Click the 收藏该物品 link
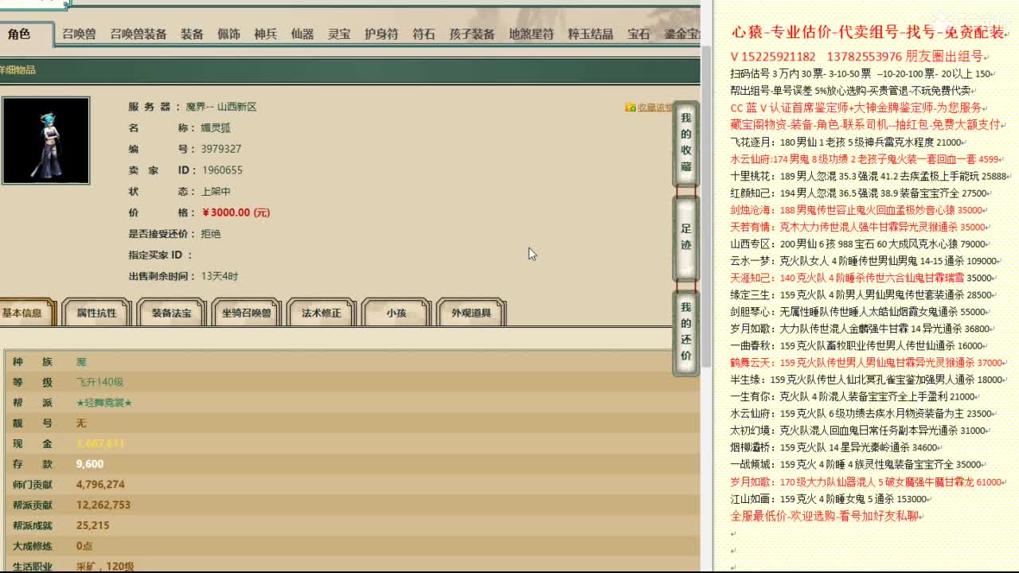The height and width of the screenshot is (573, 1019). [657, 107]
